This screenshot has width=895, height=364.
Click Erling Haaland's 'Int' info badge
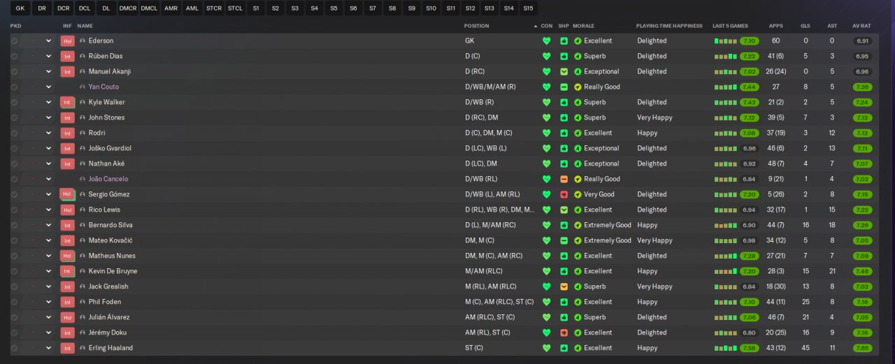[x=67, y=348]
